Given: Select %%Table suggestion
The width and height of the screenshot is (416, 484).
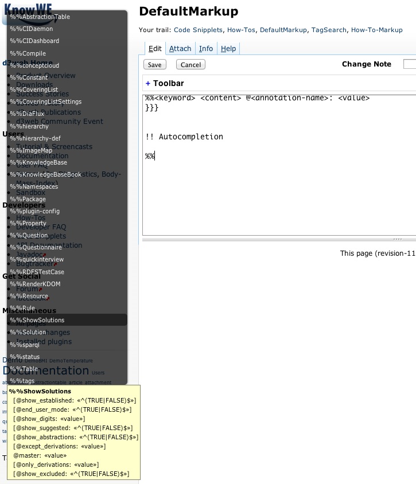Looking at the screenshot, I should [x=67, y=369].
